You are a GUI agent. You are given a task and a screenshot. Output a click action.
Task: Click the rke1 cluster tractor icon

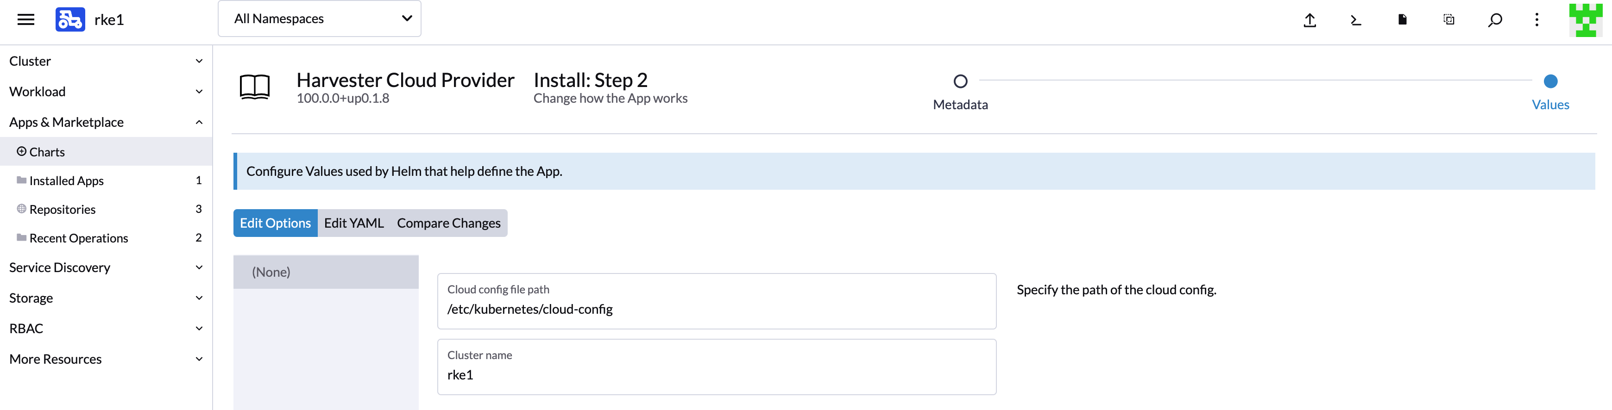pyautogui.click(x=70, y=19)
